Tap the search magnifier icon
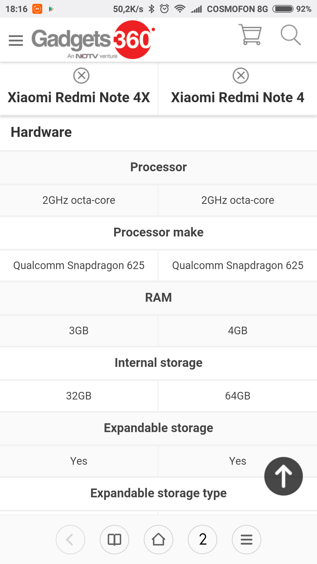This screenshot has width=317, height=564. [291, 35]
